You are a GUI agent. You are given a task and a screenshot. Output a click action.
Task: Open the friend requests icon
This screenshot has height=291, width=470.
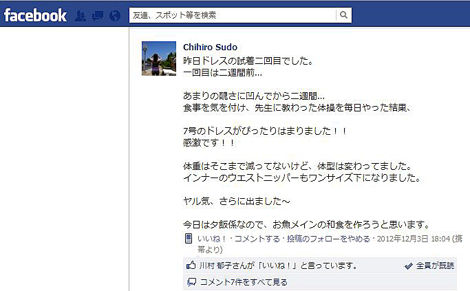coord(80,16)
